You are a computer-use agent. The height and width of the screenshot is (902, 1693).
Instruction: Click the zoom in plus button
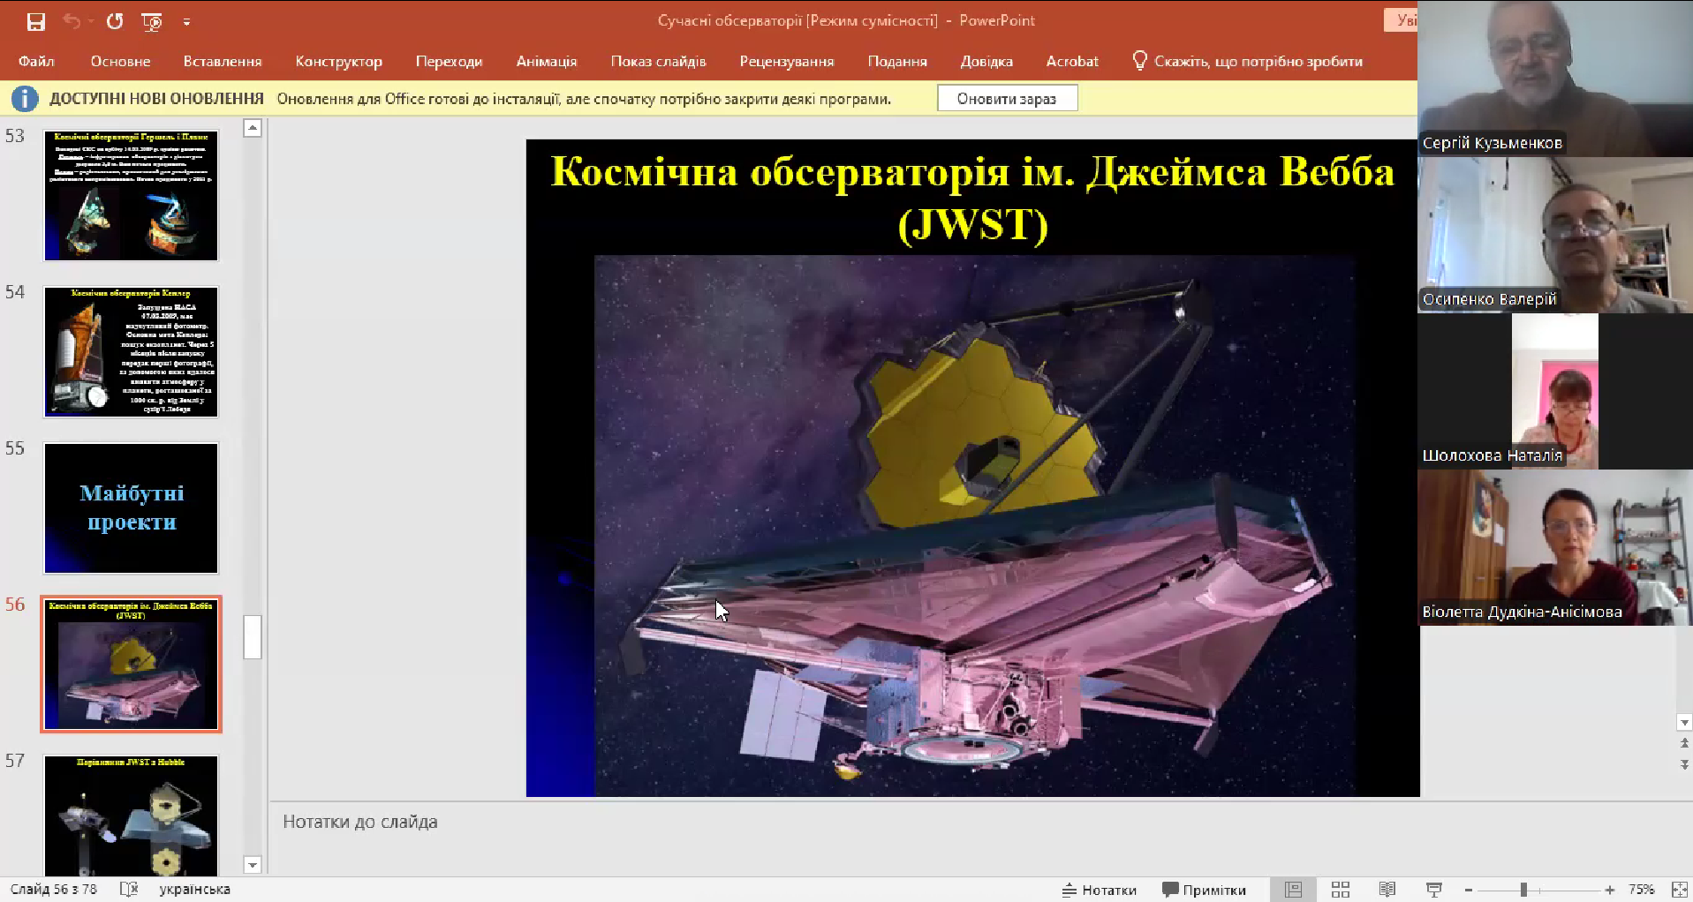tap(1610, 890)
